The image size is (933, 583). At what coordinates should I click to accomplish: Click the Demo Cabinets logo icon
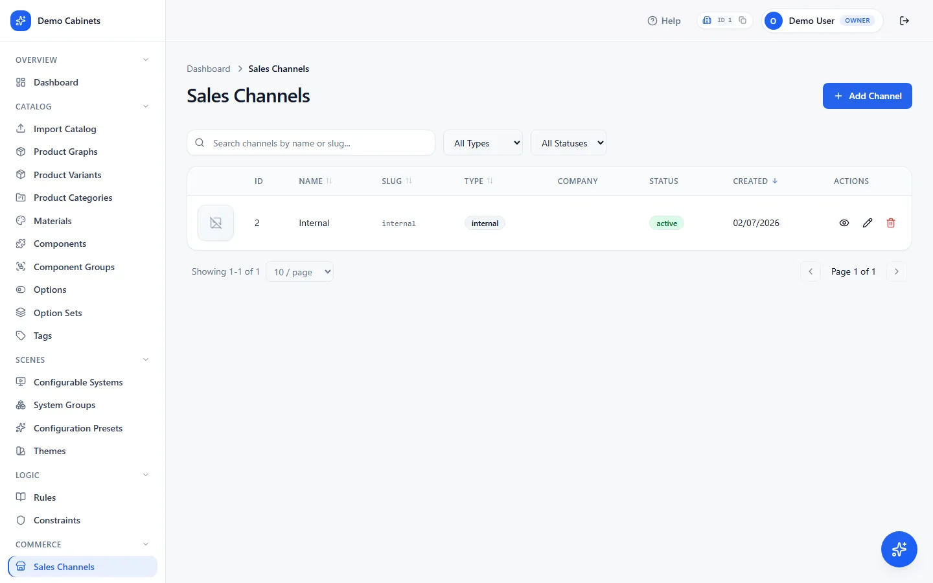pos(21,21)
